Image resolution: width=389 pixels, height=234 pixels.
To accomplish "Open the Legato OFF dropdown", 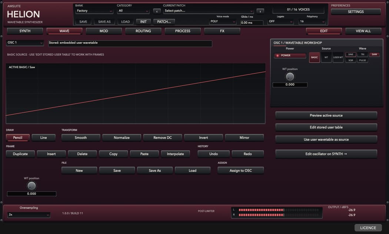I will (280, 21).
